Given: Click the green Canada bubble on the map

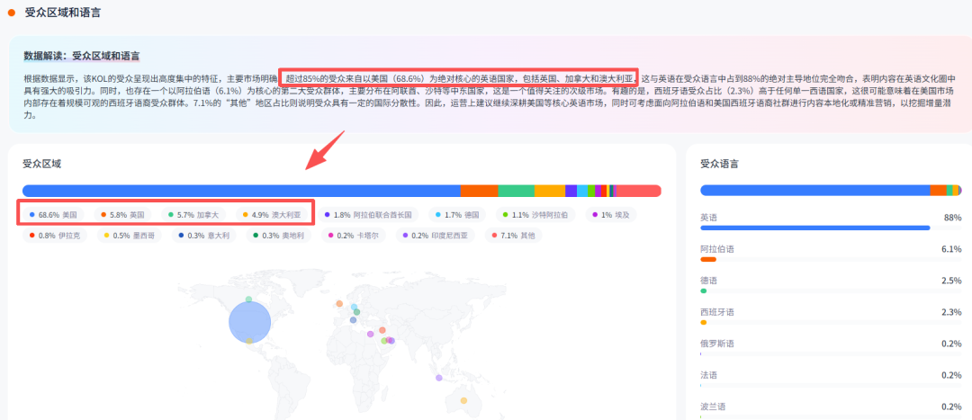Looking at the screenshot, I should [248, 299].
